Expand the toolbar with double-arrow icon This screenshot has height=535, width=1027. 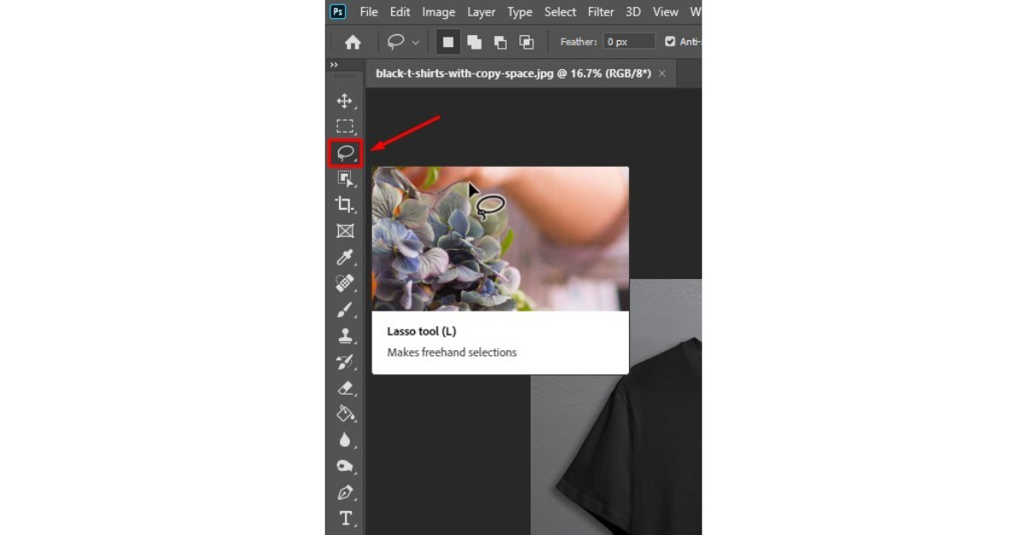click(334, 65)
